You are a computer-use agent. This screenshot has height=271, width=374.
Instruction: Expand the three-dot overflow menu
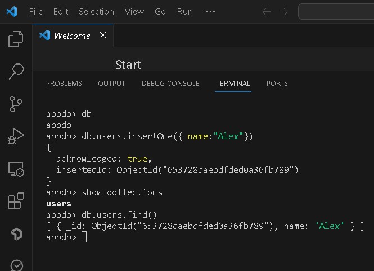click(211, 12)
